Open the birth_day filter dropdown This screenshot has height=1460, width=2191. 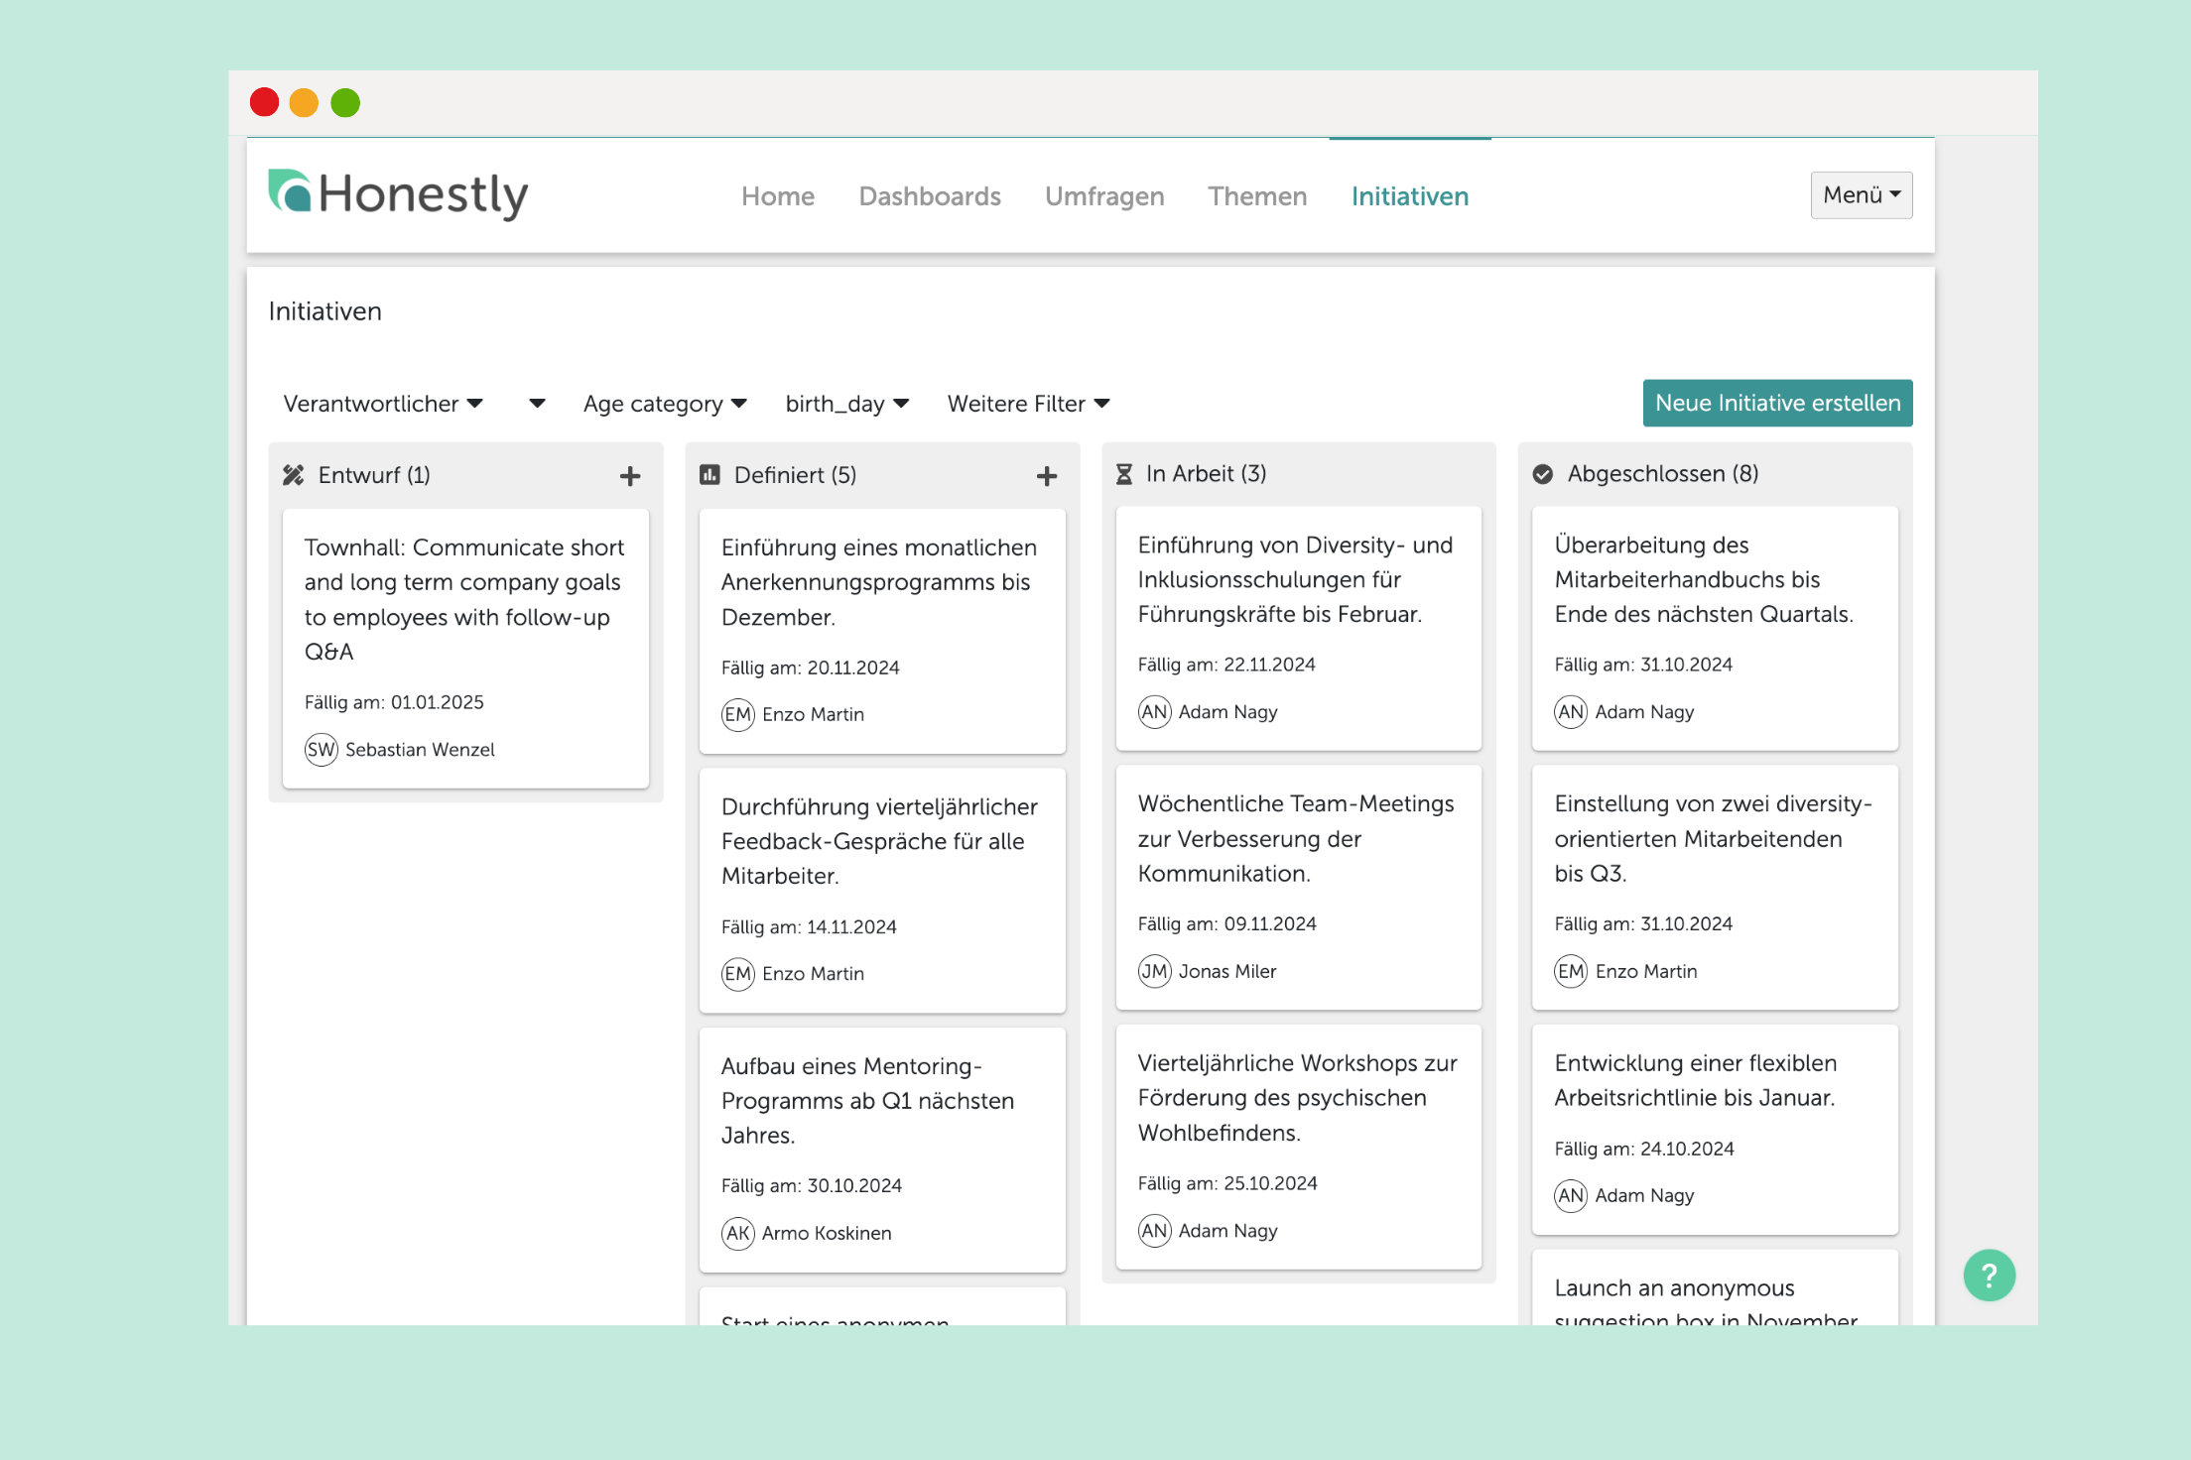coord(846,404)
